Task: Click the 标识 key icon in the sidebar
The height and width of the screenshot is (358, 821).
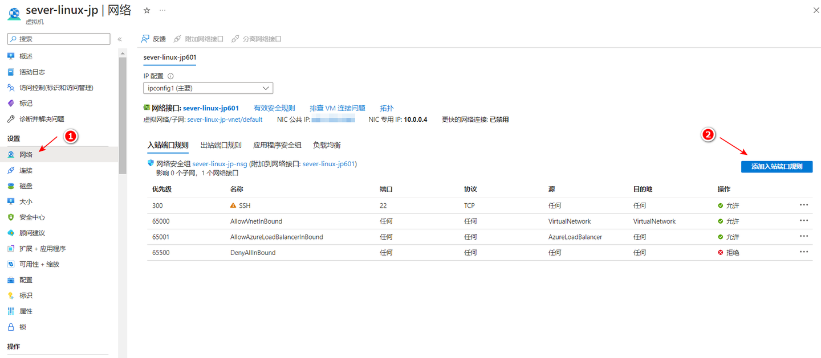Action: point(10,295)
